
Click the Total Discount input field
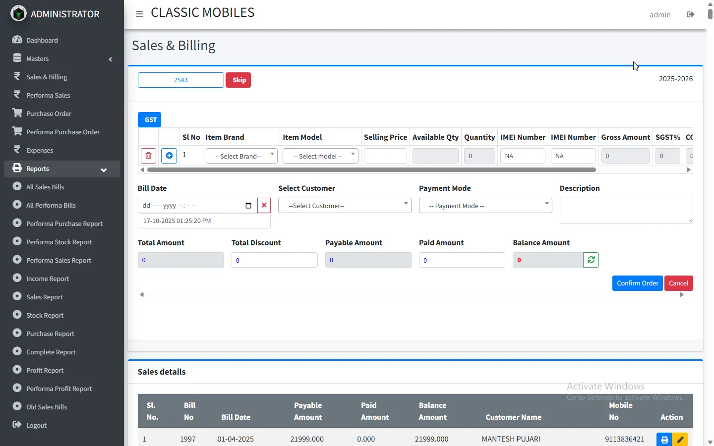[274, 260]
